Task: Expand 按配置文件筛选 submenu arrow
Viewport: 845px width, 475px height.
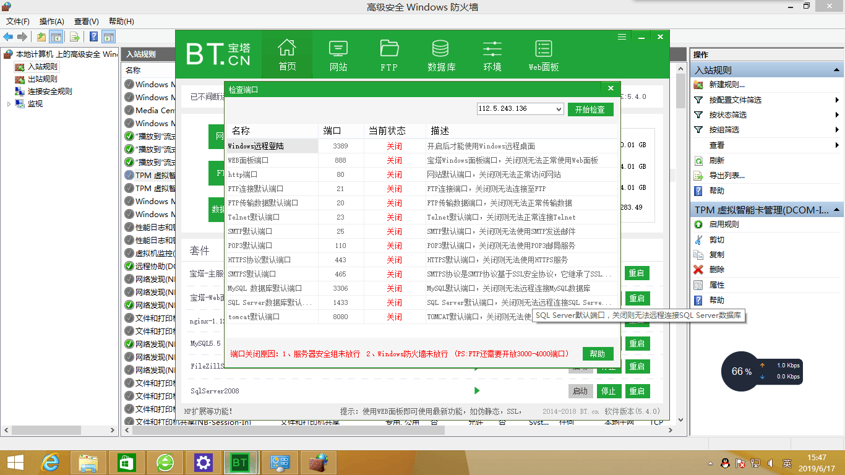Action: point(837,100)
